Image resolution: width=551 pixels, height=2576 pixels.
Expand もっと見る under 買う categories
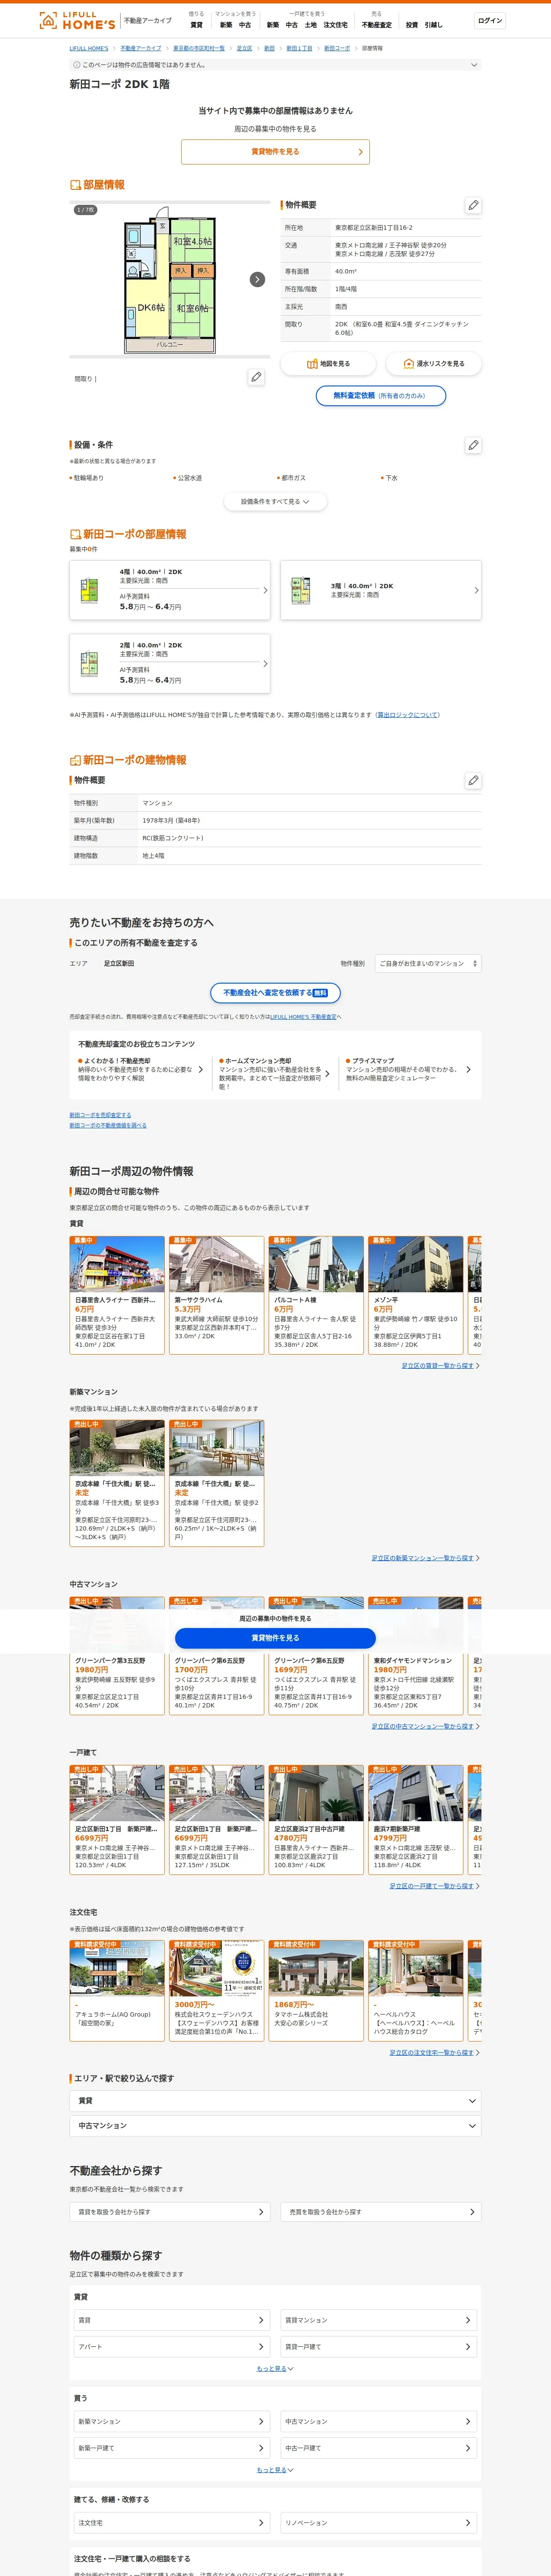coord(275,2470)
